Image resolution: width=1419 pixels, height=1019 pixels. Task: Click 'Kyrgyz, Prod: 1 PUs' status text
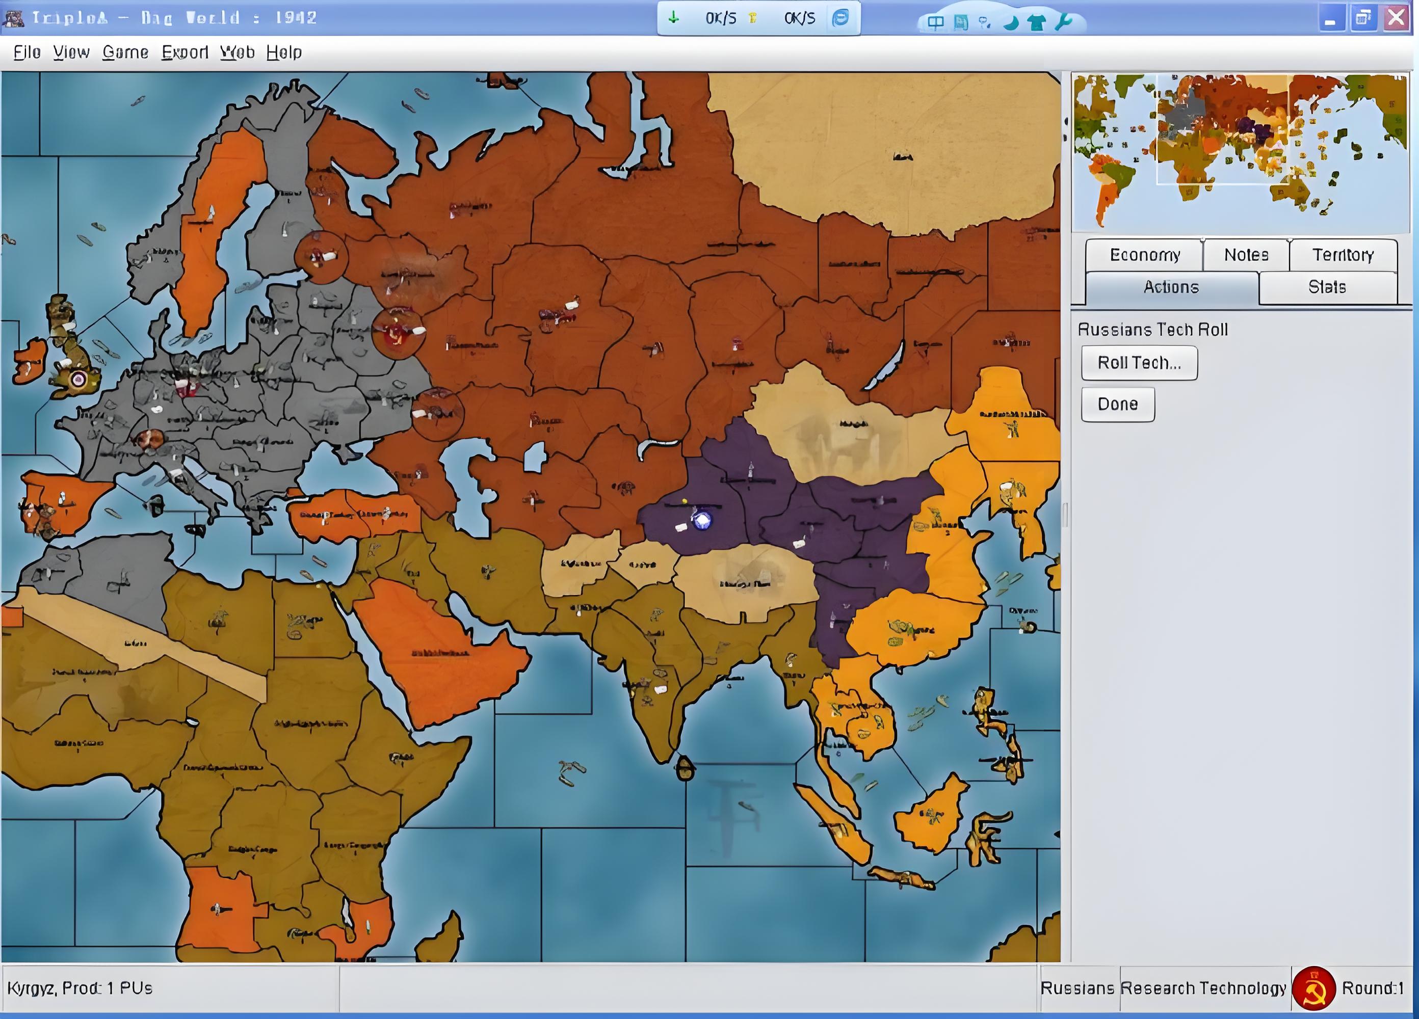[80, 988]
